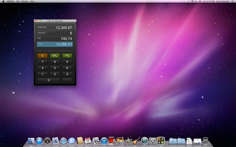Launch iMovie from the Dock
The image size is (236, 147).
(x=128, y=141)
